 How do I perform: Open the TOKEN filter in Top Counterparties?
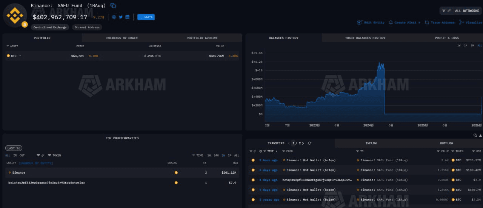pyautogui.click(x=54, y=156)
